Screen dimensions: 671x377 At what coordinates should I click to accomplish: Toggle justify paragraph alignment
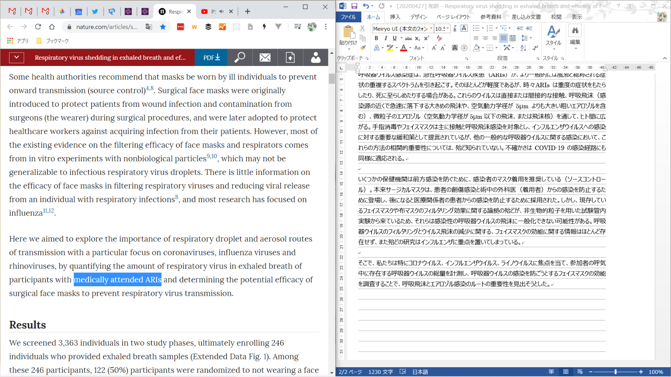503,38
